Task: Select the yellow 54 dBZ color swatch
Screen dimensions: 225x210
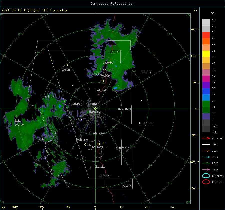Action: pyautogui.click(x=206, y=54)
